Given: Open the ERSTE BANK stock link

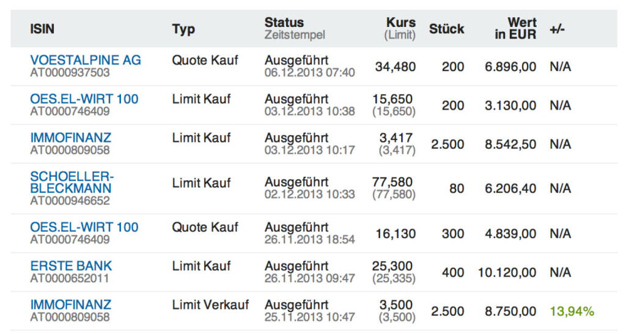Looking at the screenshot, I should [x=71, y=266].
